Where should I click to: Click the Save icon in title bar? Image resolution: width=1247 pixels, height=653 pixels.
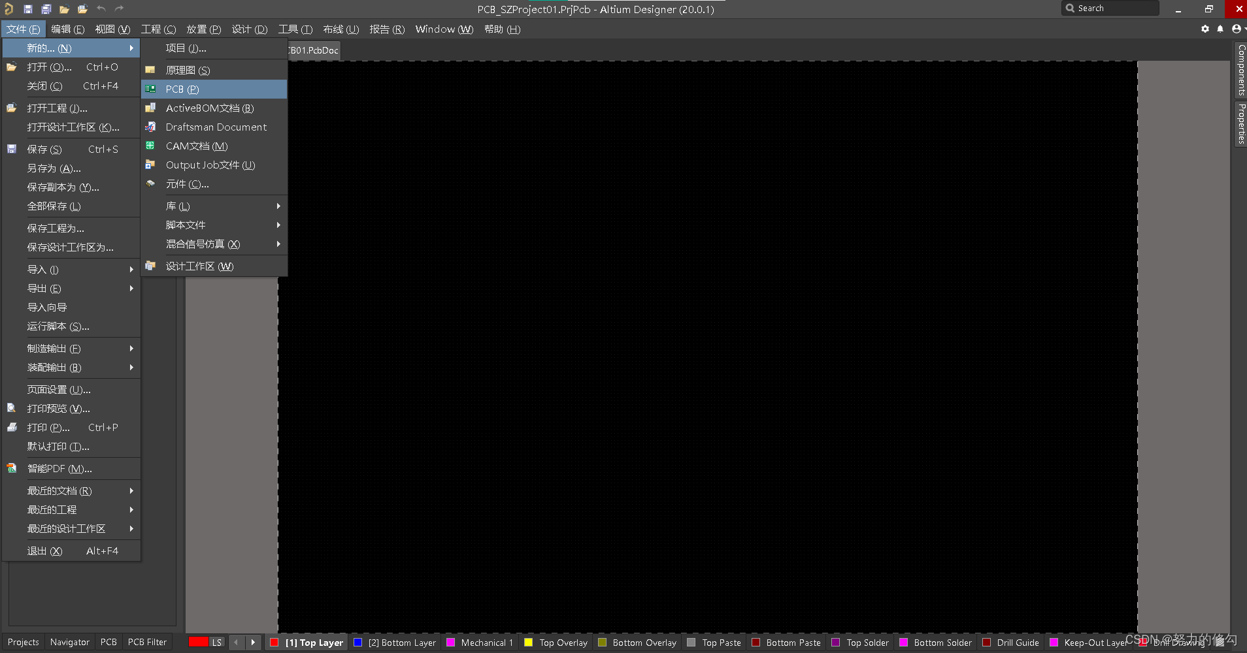(x=28, y=9)
